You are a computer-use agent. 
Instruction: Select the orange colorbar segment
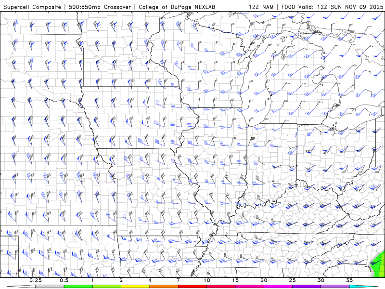164,287
